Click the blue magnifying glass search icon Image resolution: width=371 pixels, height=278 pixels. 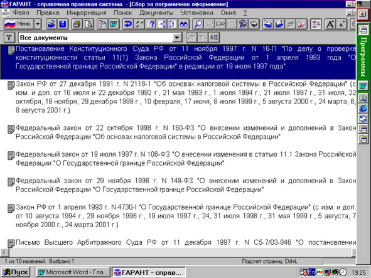tap(198, 24)
